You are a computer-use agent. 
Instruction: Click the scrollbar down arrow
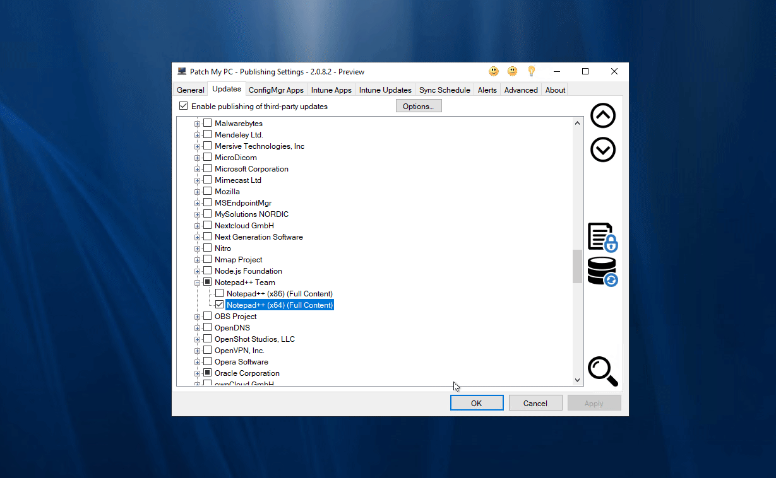pos(577,380)
